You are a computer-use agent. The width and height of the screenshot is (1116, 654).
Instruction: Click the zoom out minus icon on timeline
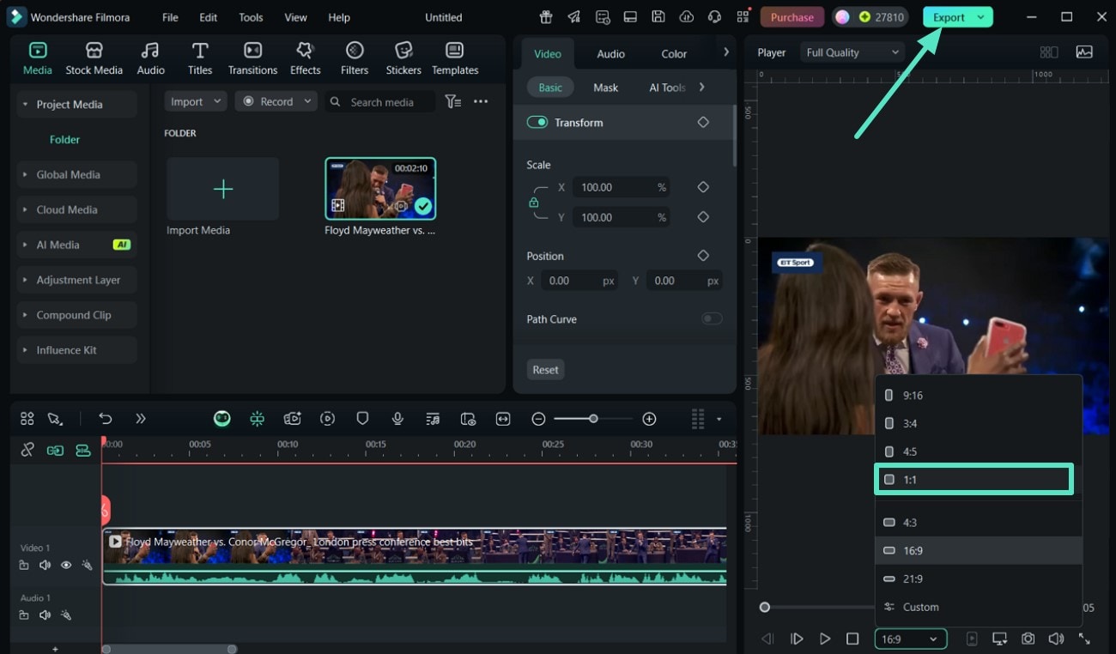pos(538,419)
